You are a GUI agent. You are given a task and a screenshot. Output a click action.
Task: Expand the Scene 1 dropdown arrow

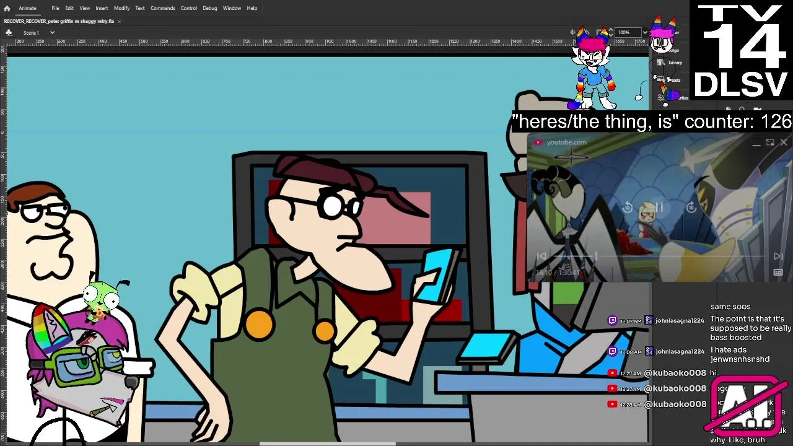pos(52,32)
